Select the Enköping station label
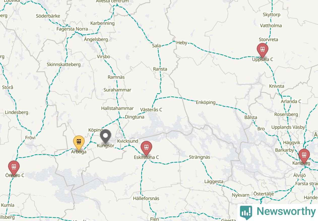 coord(206,102)
